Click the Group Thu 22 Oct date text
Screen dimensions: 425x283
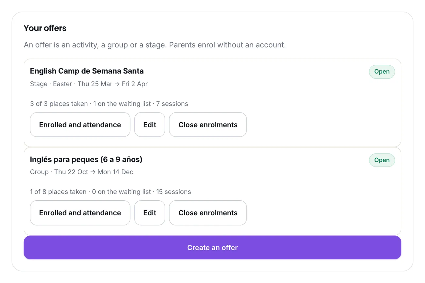click(x=82, y=172)
